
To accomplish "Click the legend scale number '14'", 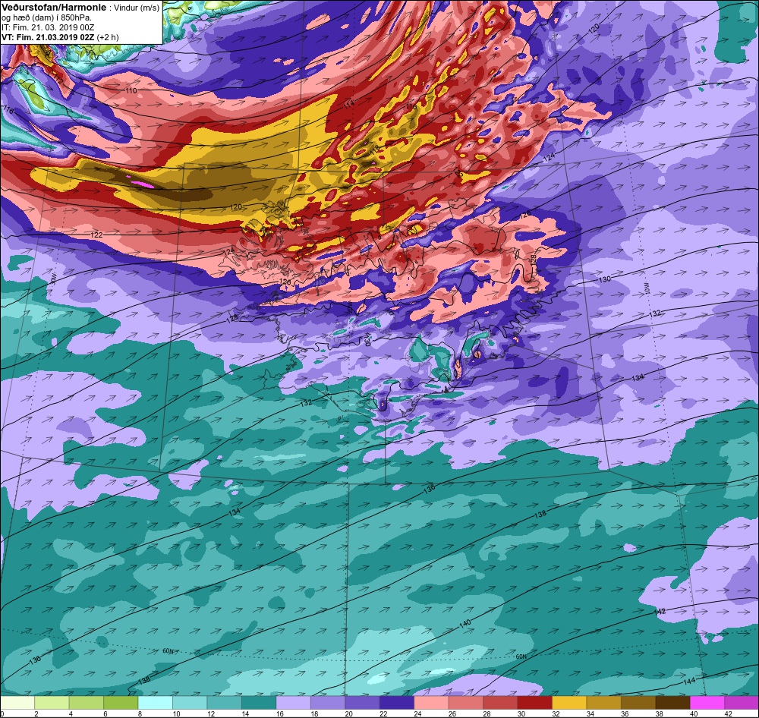I will [x=245, y=713].
